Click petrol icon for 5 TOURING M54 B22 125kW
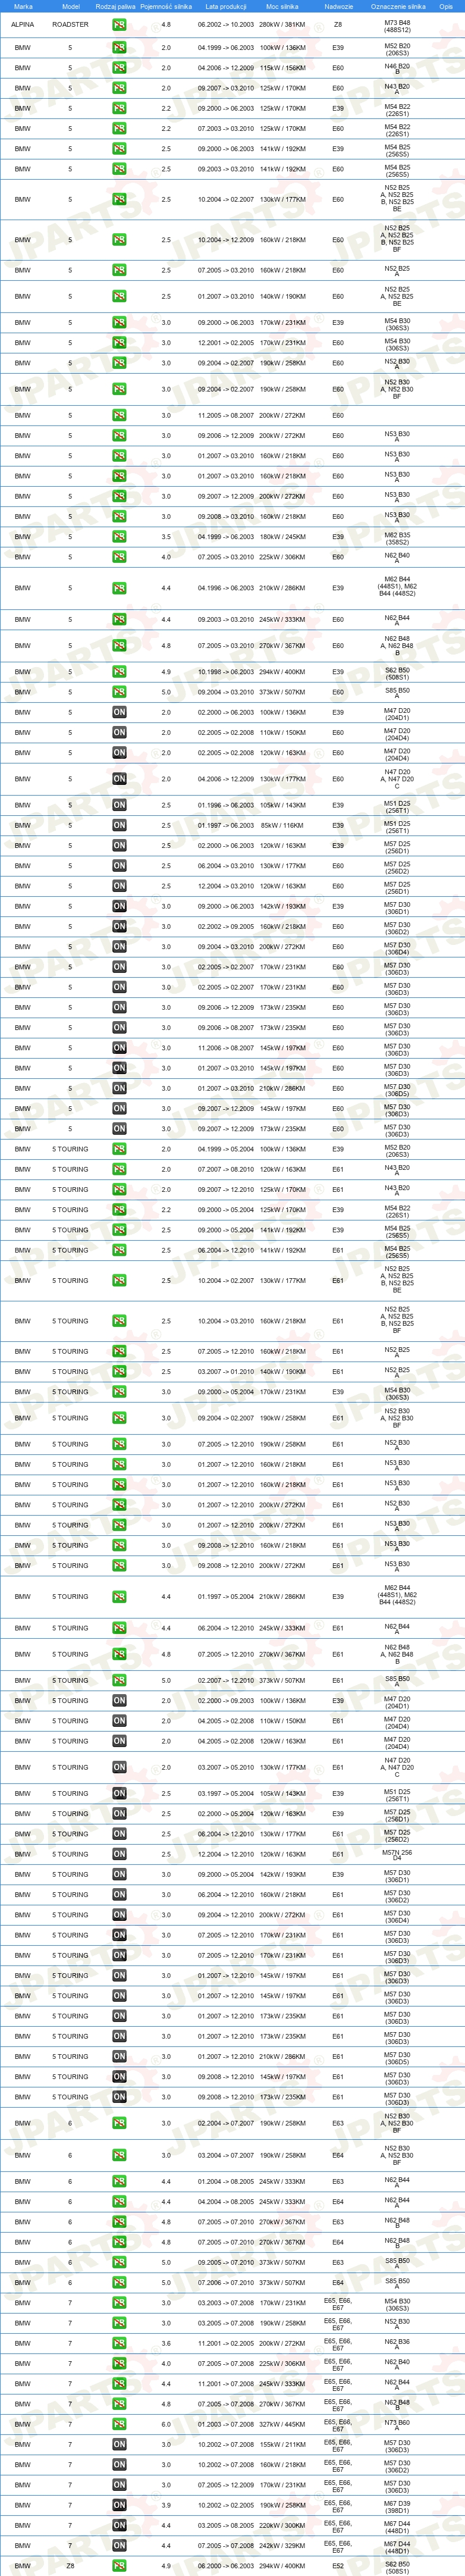 click(x=119, y=1210)
